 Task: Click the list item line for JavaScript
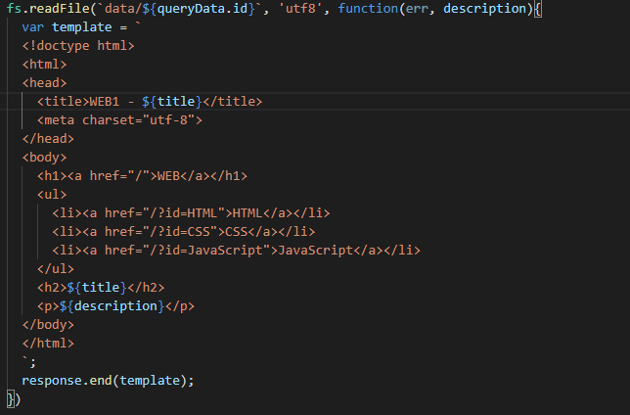[237, 251]
